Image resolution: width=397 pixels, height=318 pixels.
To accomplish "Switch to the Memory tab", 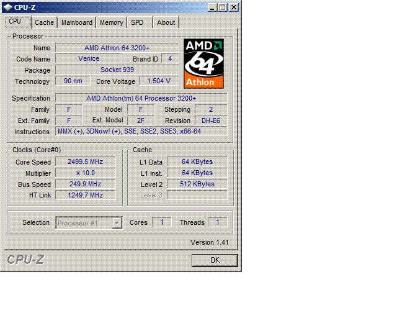I will [112, 22].
